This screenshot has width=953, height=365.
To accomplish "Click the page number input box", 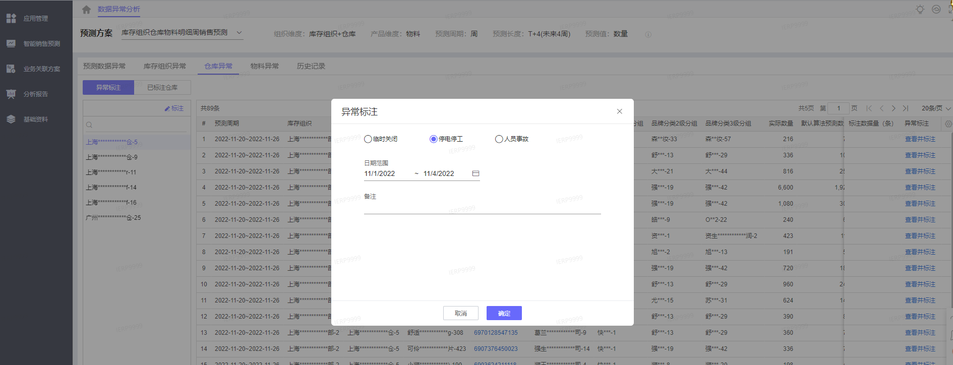I will point(839,108).
